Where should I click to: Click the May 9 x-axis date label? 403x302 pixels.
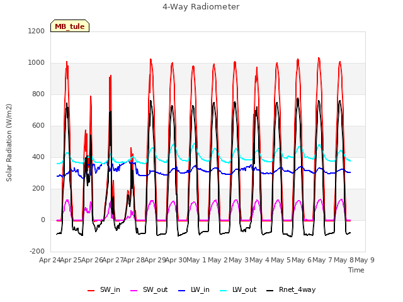(365, 260)
